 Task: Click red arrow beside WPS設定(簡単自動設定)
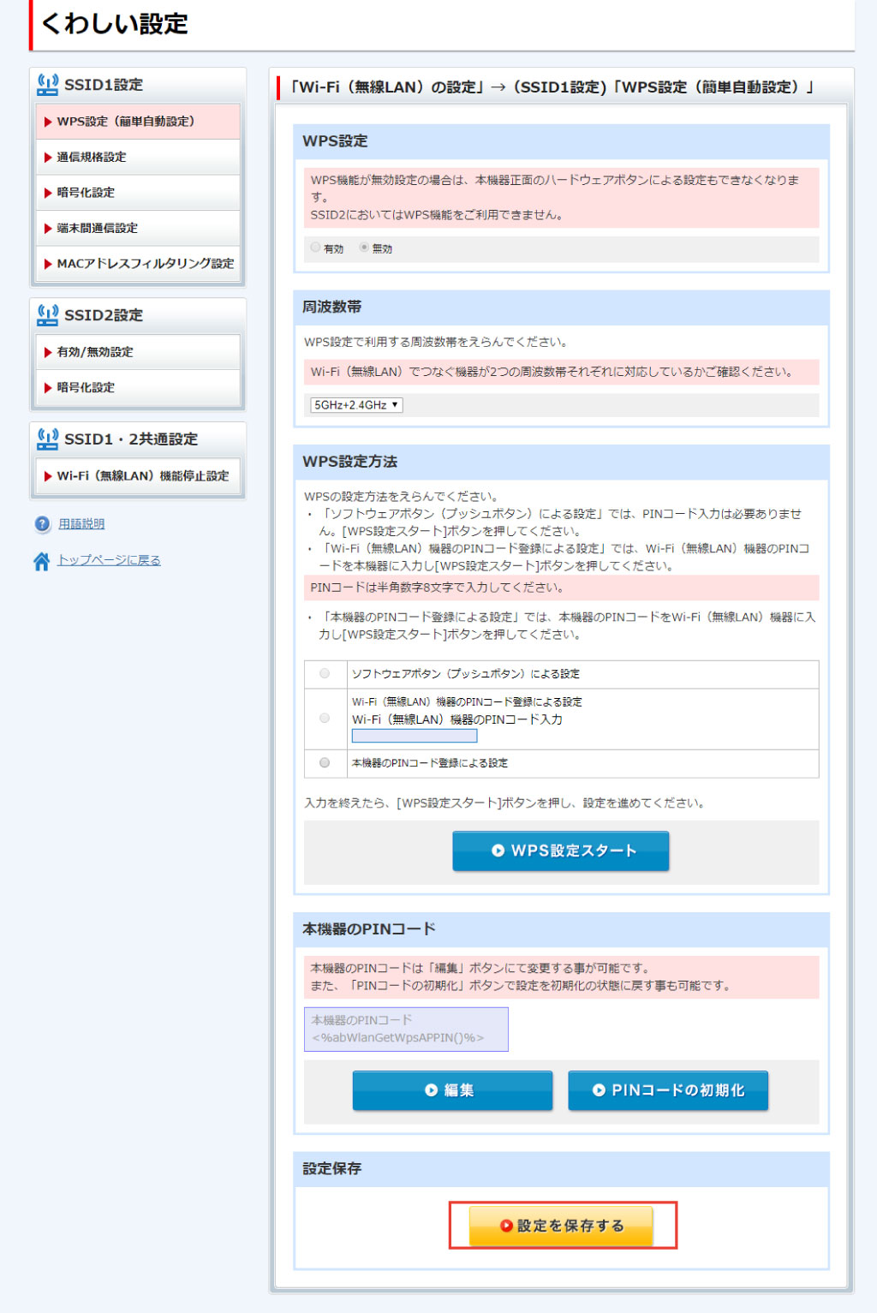click(x=48, y=122)
